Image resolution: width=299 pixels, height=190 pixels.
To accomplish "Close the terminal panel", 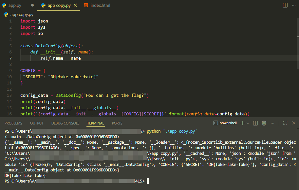I will (293, 123).
